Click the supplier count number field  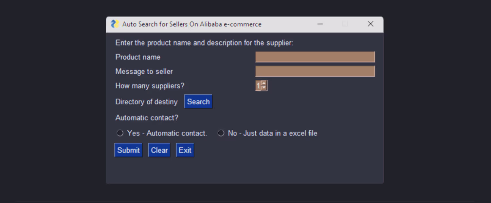(x=258, y=86)
